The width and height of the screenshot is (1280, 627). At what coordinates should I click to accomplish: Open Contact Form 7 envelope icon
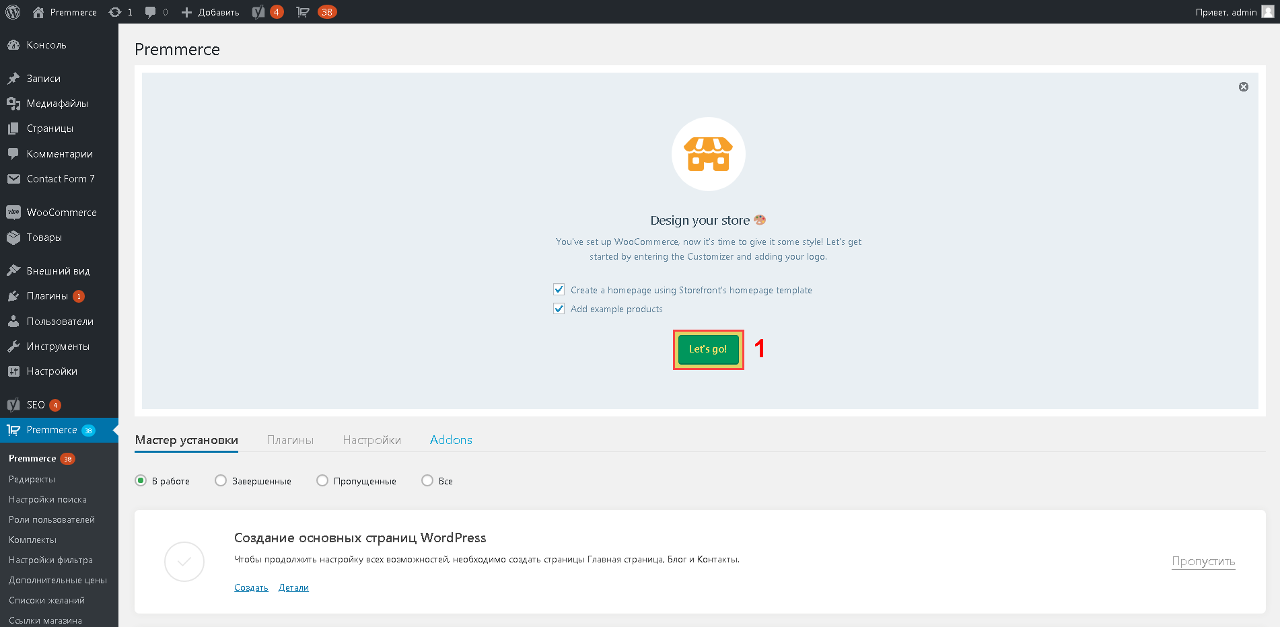point(13,179)
